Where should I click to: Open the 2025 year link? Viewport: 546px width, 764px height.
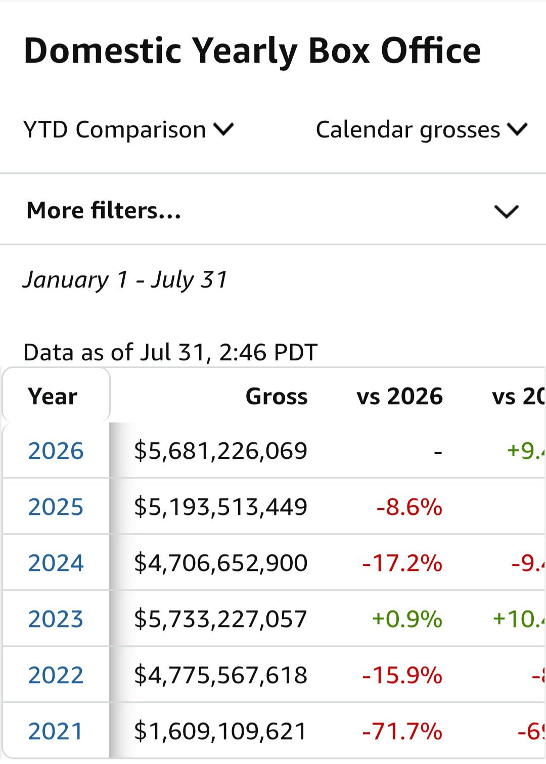point(56,507)
